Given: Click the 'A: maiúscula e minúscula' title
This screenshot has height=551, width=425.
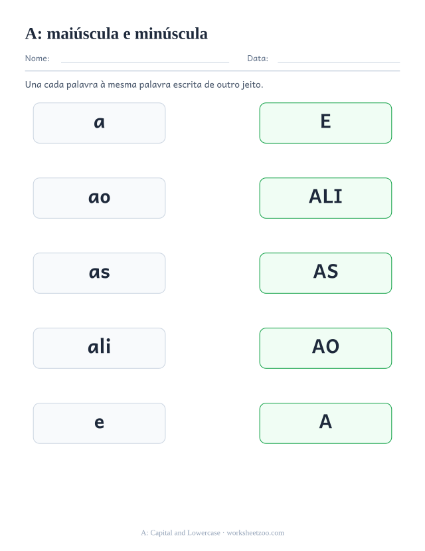Looking at the screenshot, I should (x=116, y=34).
